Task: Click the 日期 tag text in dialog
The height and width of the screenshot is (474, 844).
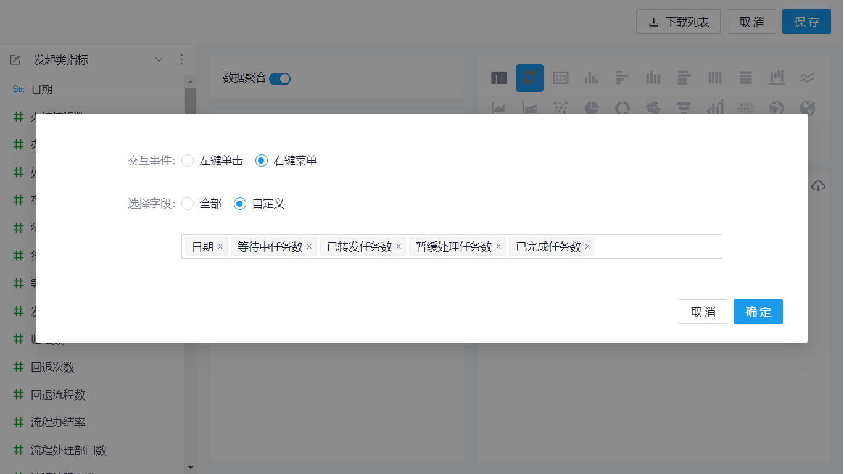Action: [202, 247]
